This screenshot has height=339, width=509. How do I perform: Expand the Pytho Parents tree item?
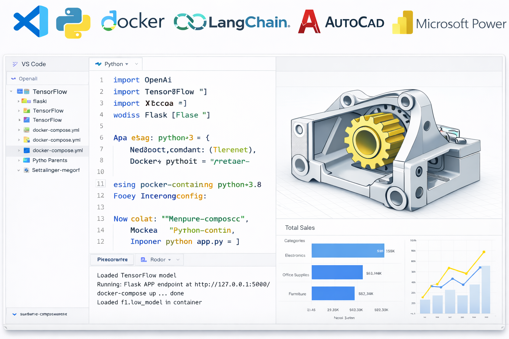[19, 160]
